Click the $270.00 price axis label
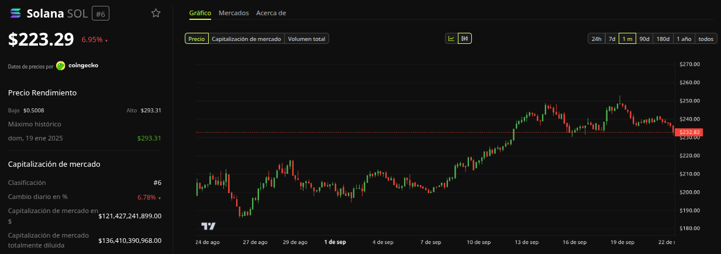The image size is (721, 254). [x=690, y=64]
